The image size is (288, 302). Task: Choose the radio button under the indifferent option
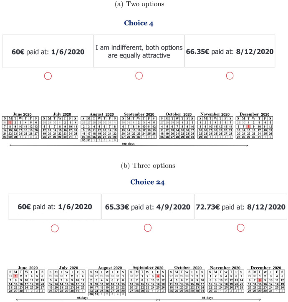(139, 75)
